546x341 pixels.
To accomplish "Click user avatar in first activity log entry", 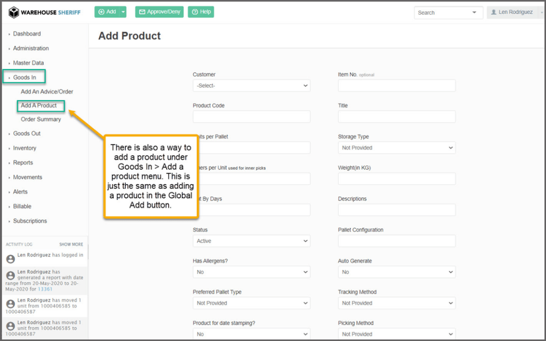I will pos(10,259).
